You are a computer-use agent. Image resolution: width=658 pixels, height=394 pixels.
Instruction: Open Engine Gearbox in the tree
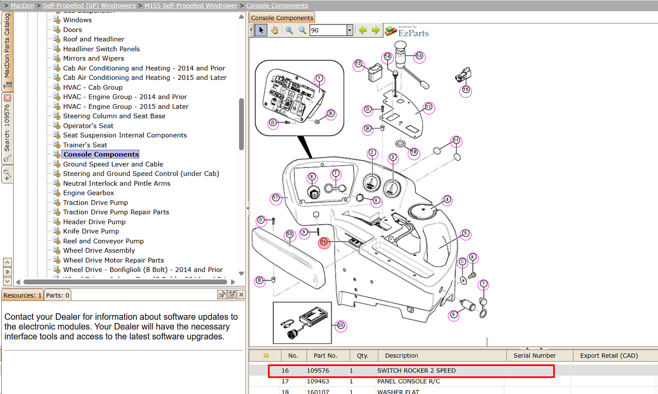(x=89, y=193)
